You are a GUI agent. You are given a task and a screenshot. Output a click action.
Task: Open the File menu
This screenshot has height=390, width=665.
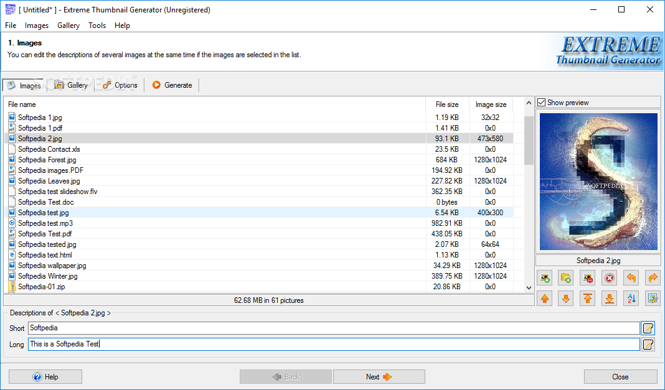[11, 26]
